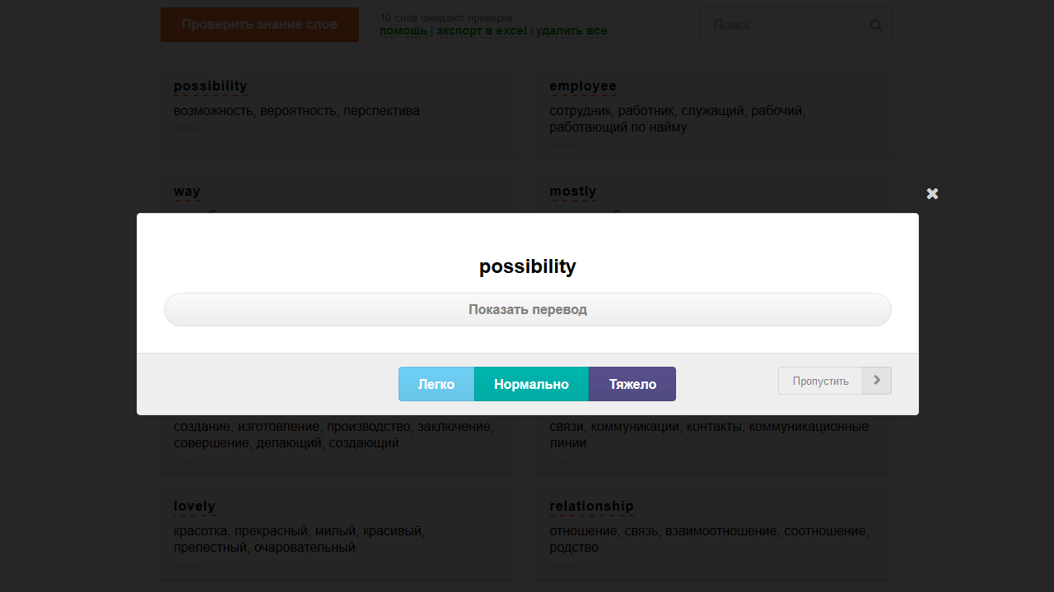Viewport: 1054px width, 592px height.
Task: Skip this word with Пропустить
Action: coord(820,381)
